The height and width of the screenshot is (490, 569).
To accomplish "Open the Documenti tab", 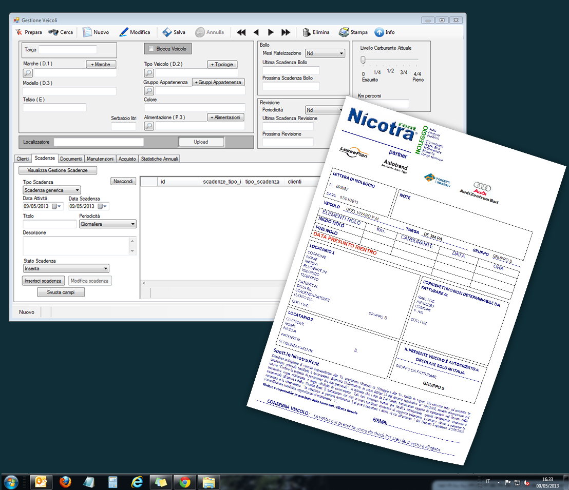I will tap(71, 159).
